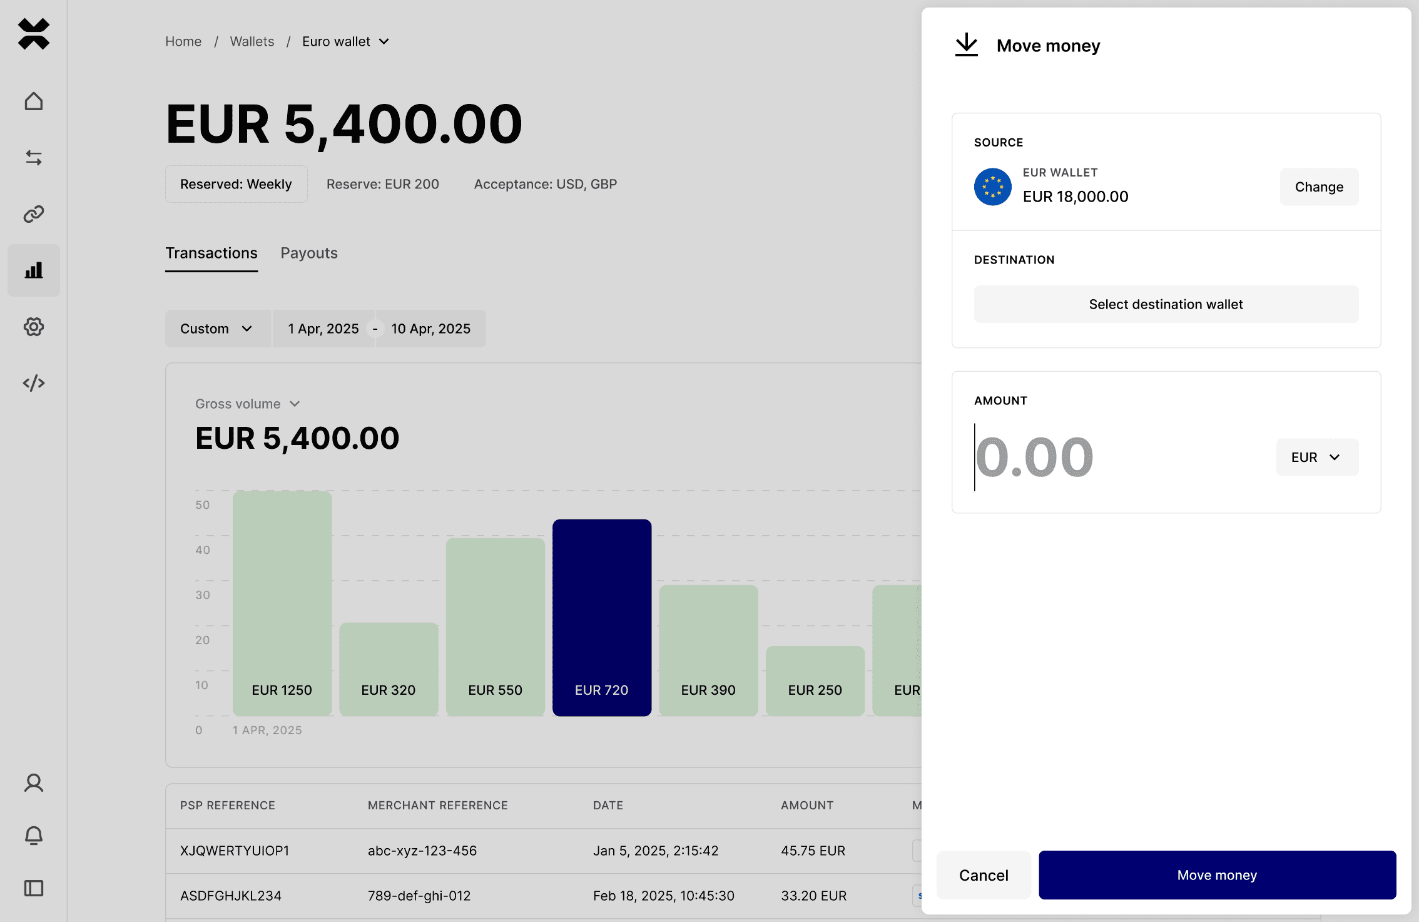This screenshot has height=922, width=1419.
Task: Open the settings gear icon
Action: [34, 327]
